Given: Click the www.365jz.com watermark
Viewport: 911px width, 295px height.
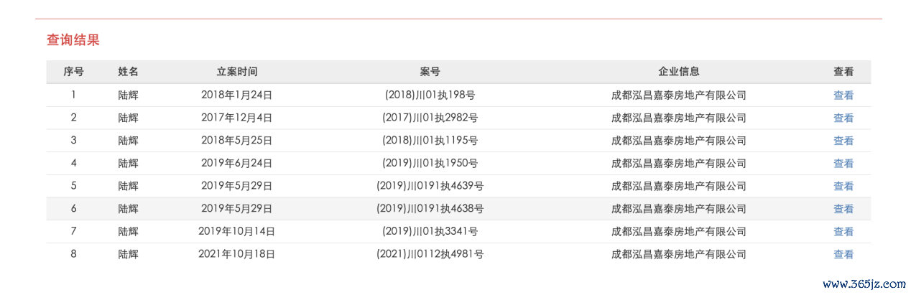Looking at the screenshot, I should (x=864, y=285).
